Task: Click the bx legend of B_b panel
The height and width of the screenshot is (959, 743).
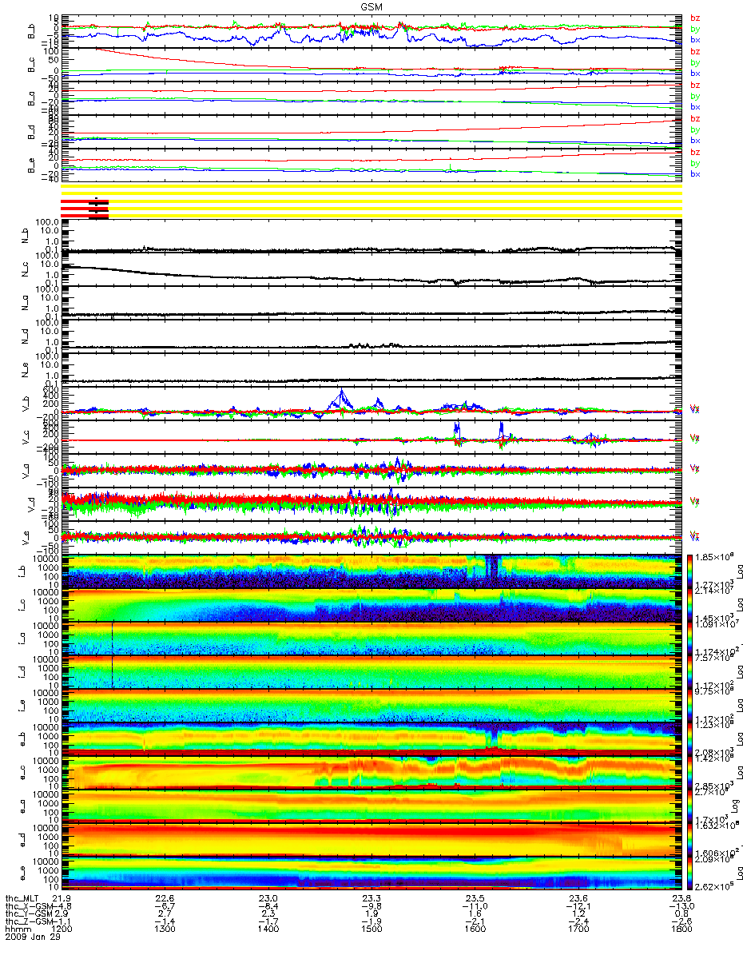Action: [x=695, y=39]
